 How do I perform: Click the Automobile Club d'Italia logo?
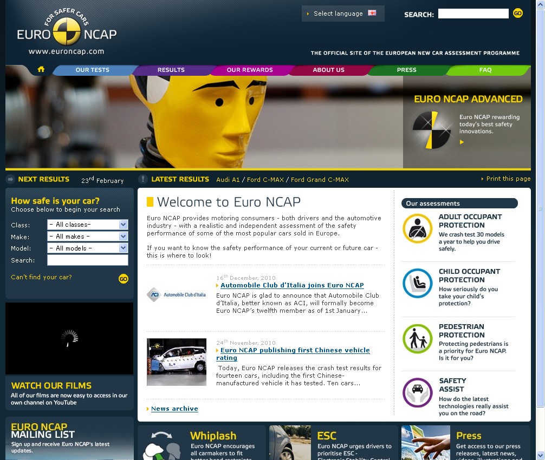tap(176, 295)
